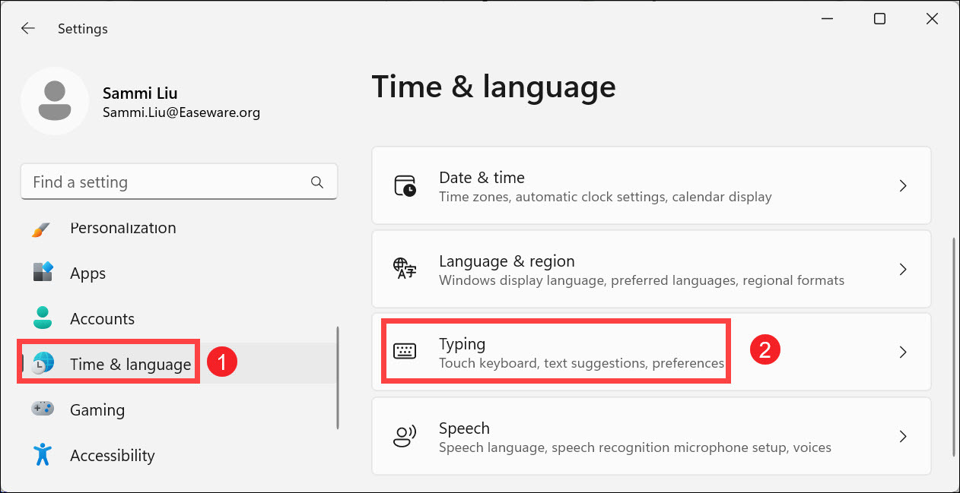The height and width of the screenshot is (493, 960).
Task: Click the Sammi Liu account name
Action: (x=138, y=93)
